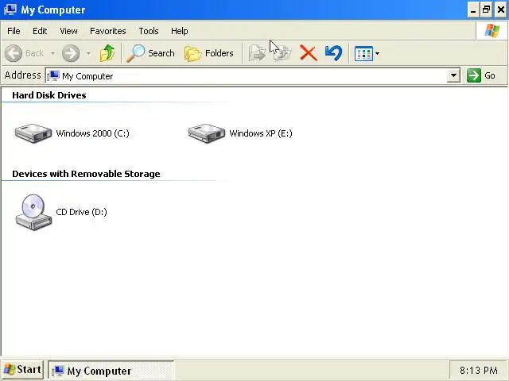Click the 8:13 PM taskbar clock
Screen dimensions: 509x381
(479, 371)
